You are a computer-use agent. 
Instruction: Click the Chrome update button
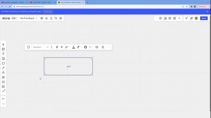click(203, 7)
